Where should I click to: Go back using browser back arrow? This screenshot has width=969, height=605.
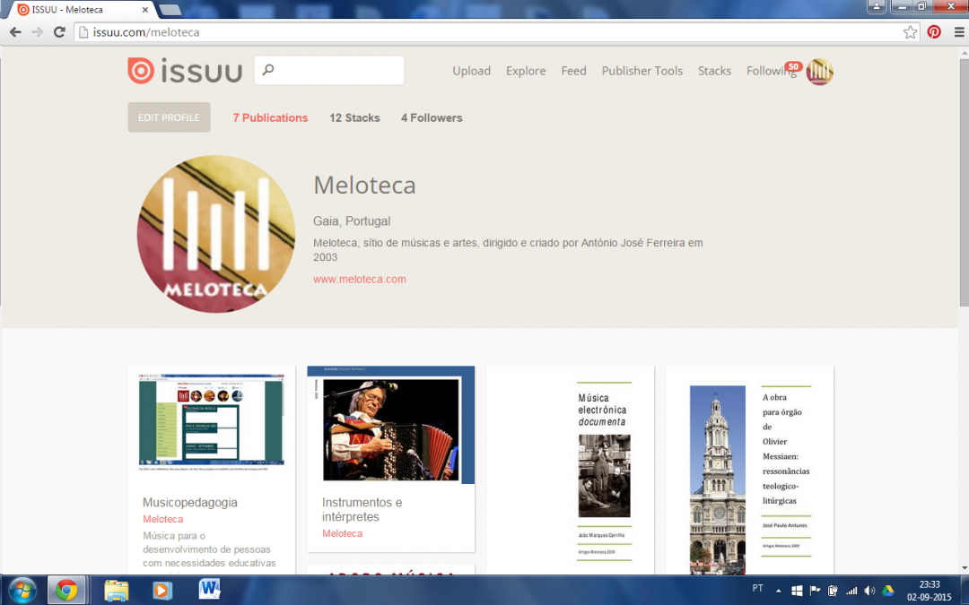click(15, 32)
